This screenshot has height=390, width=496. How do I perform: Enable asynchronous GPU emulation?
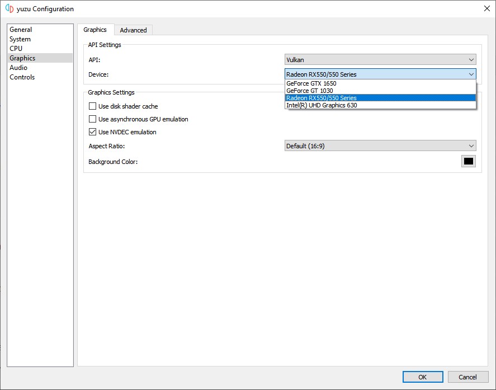tap(92, 119)
